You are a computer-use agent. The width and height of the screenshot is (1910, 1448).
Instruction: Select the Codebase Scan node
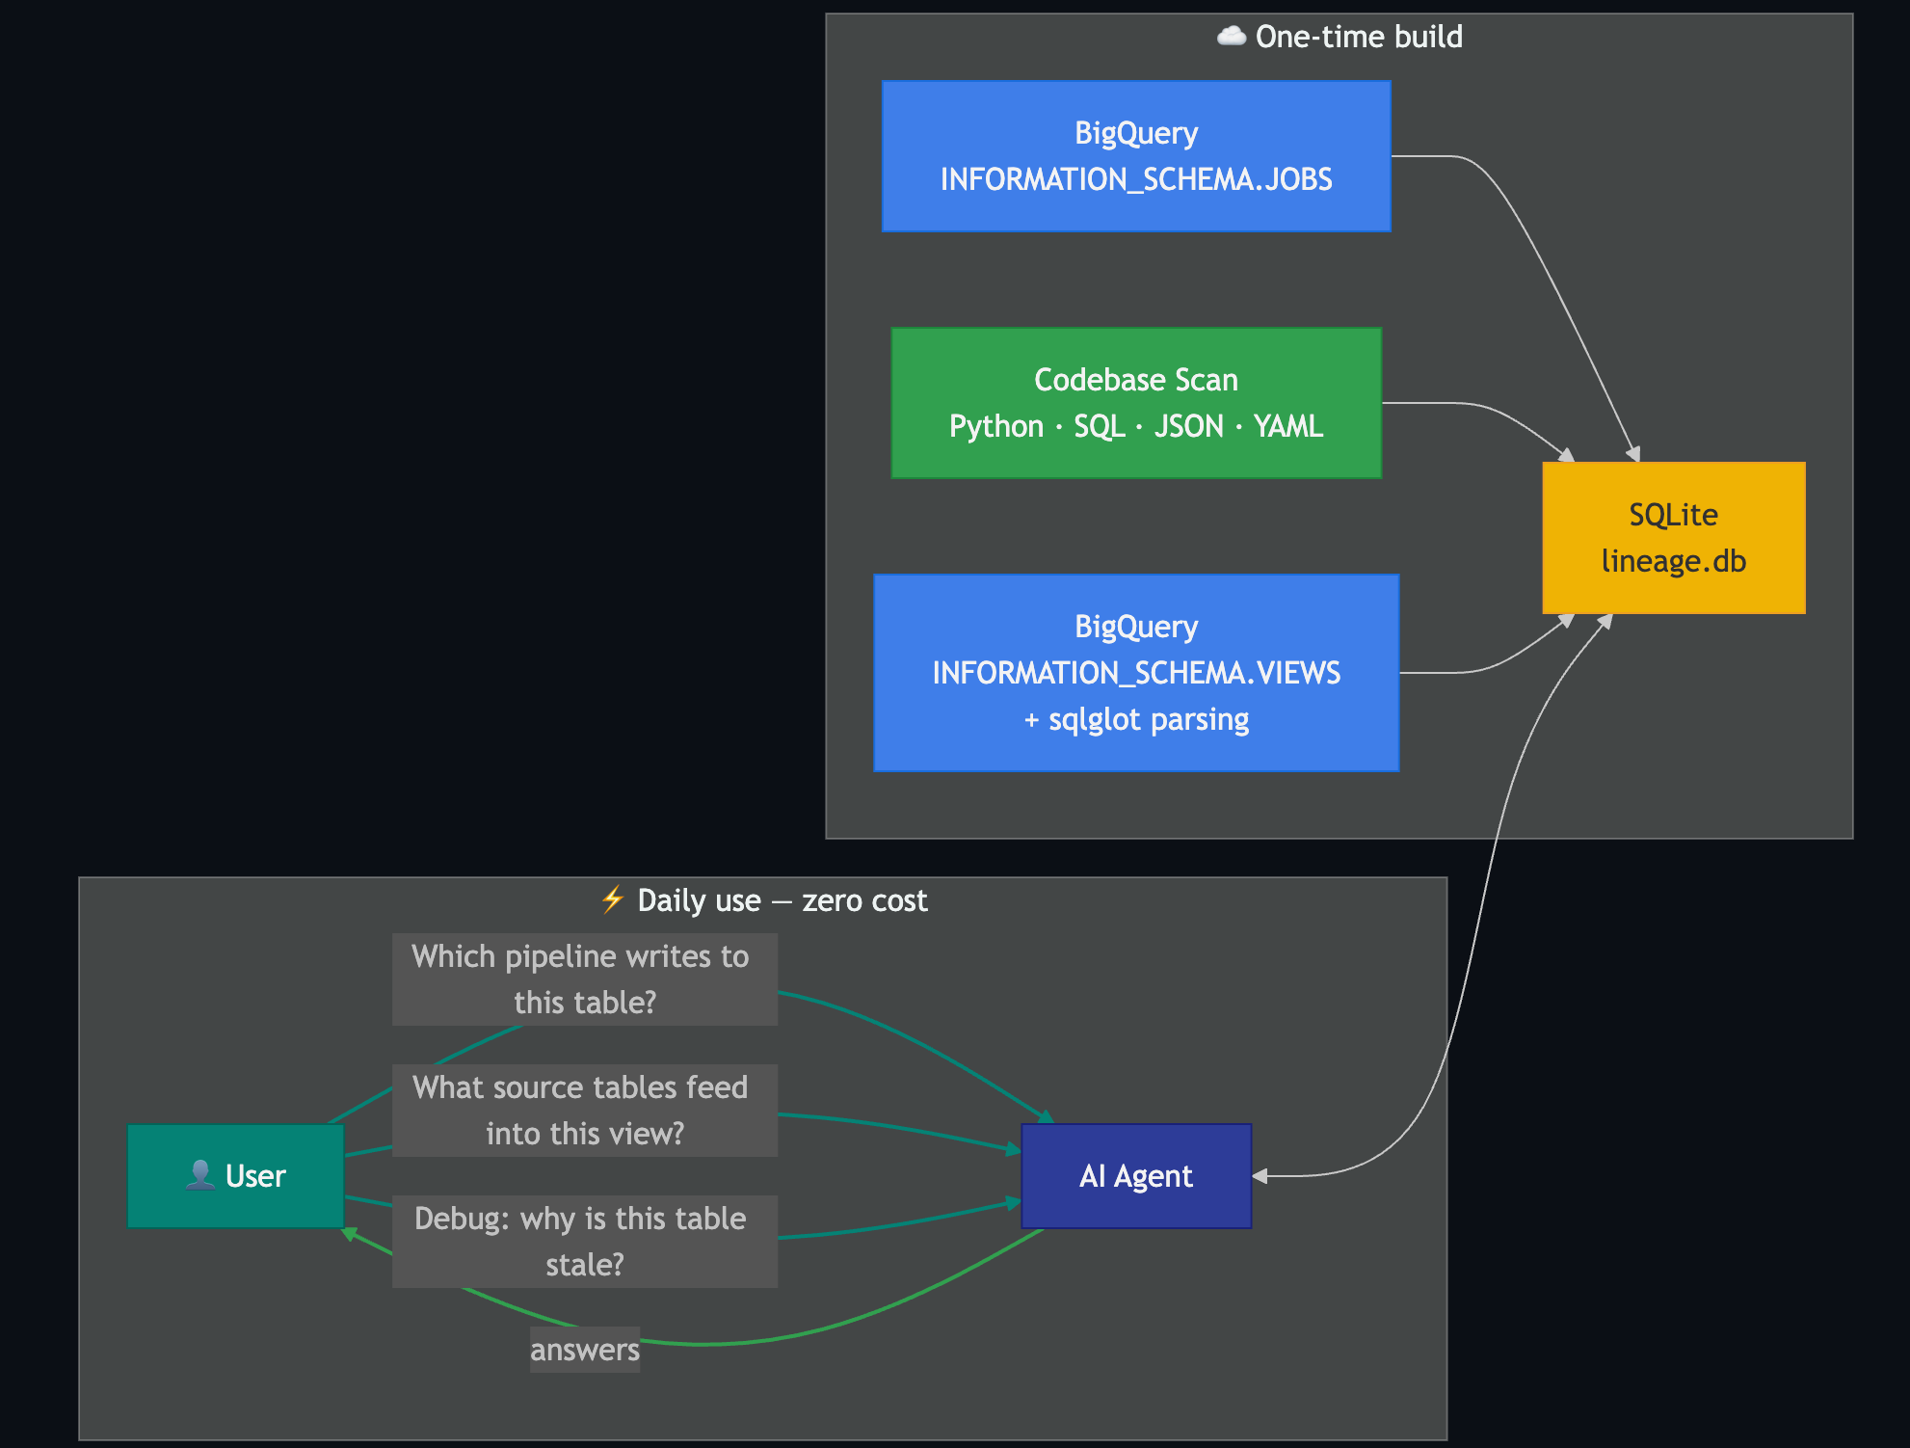(x=1136, y=403)
